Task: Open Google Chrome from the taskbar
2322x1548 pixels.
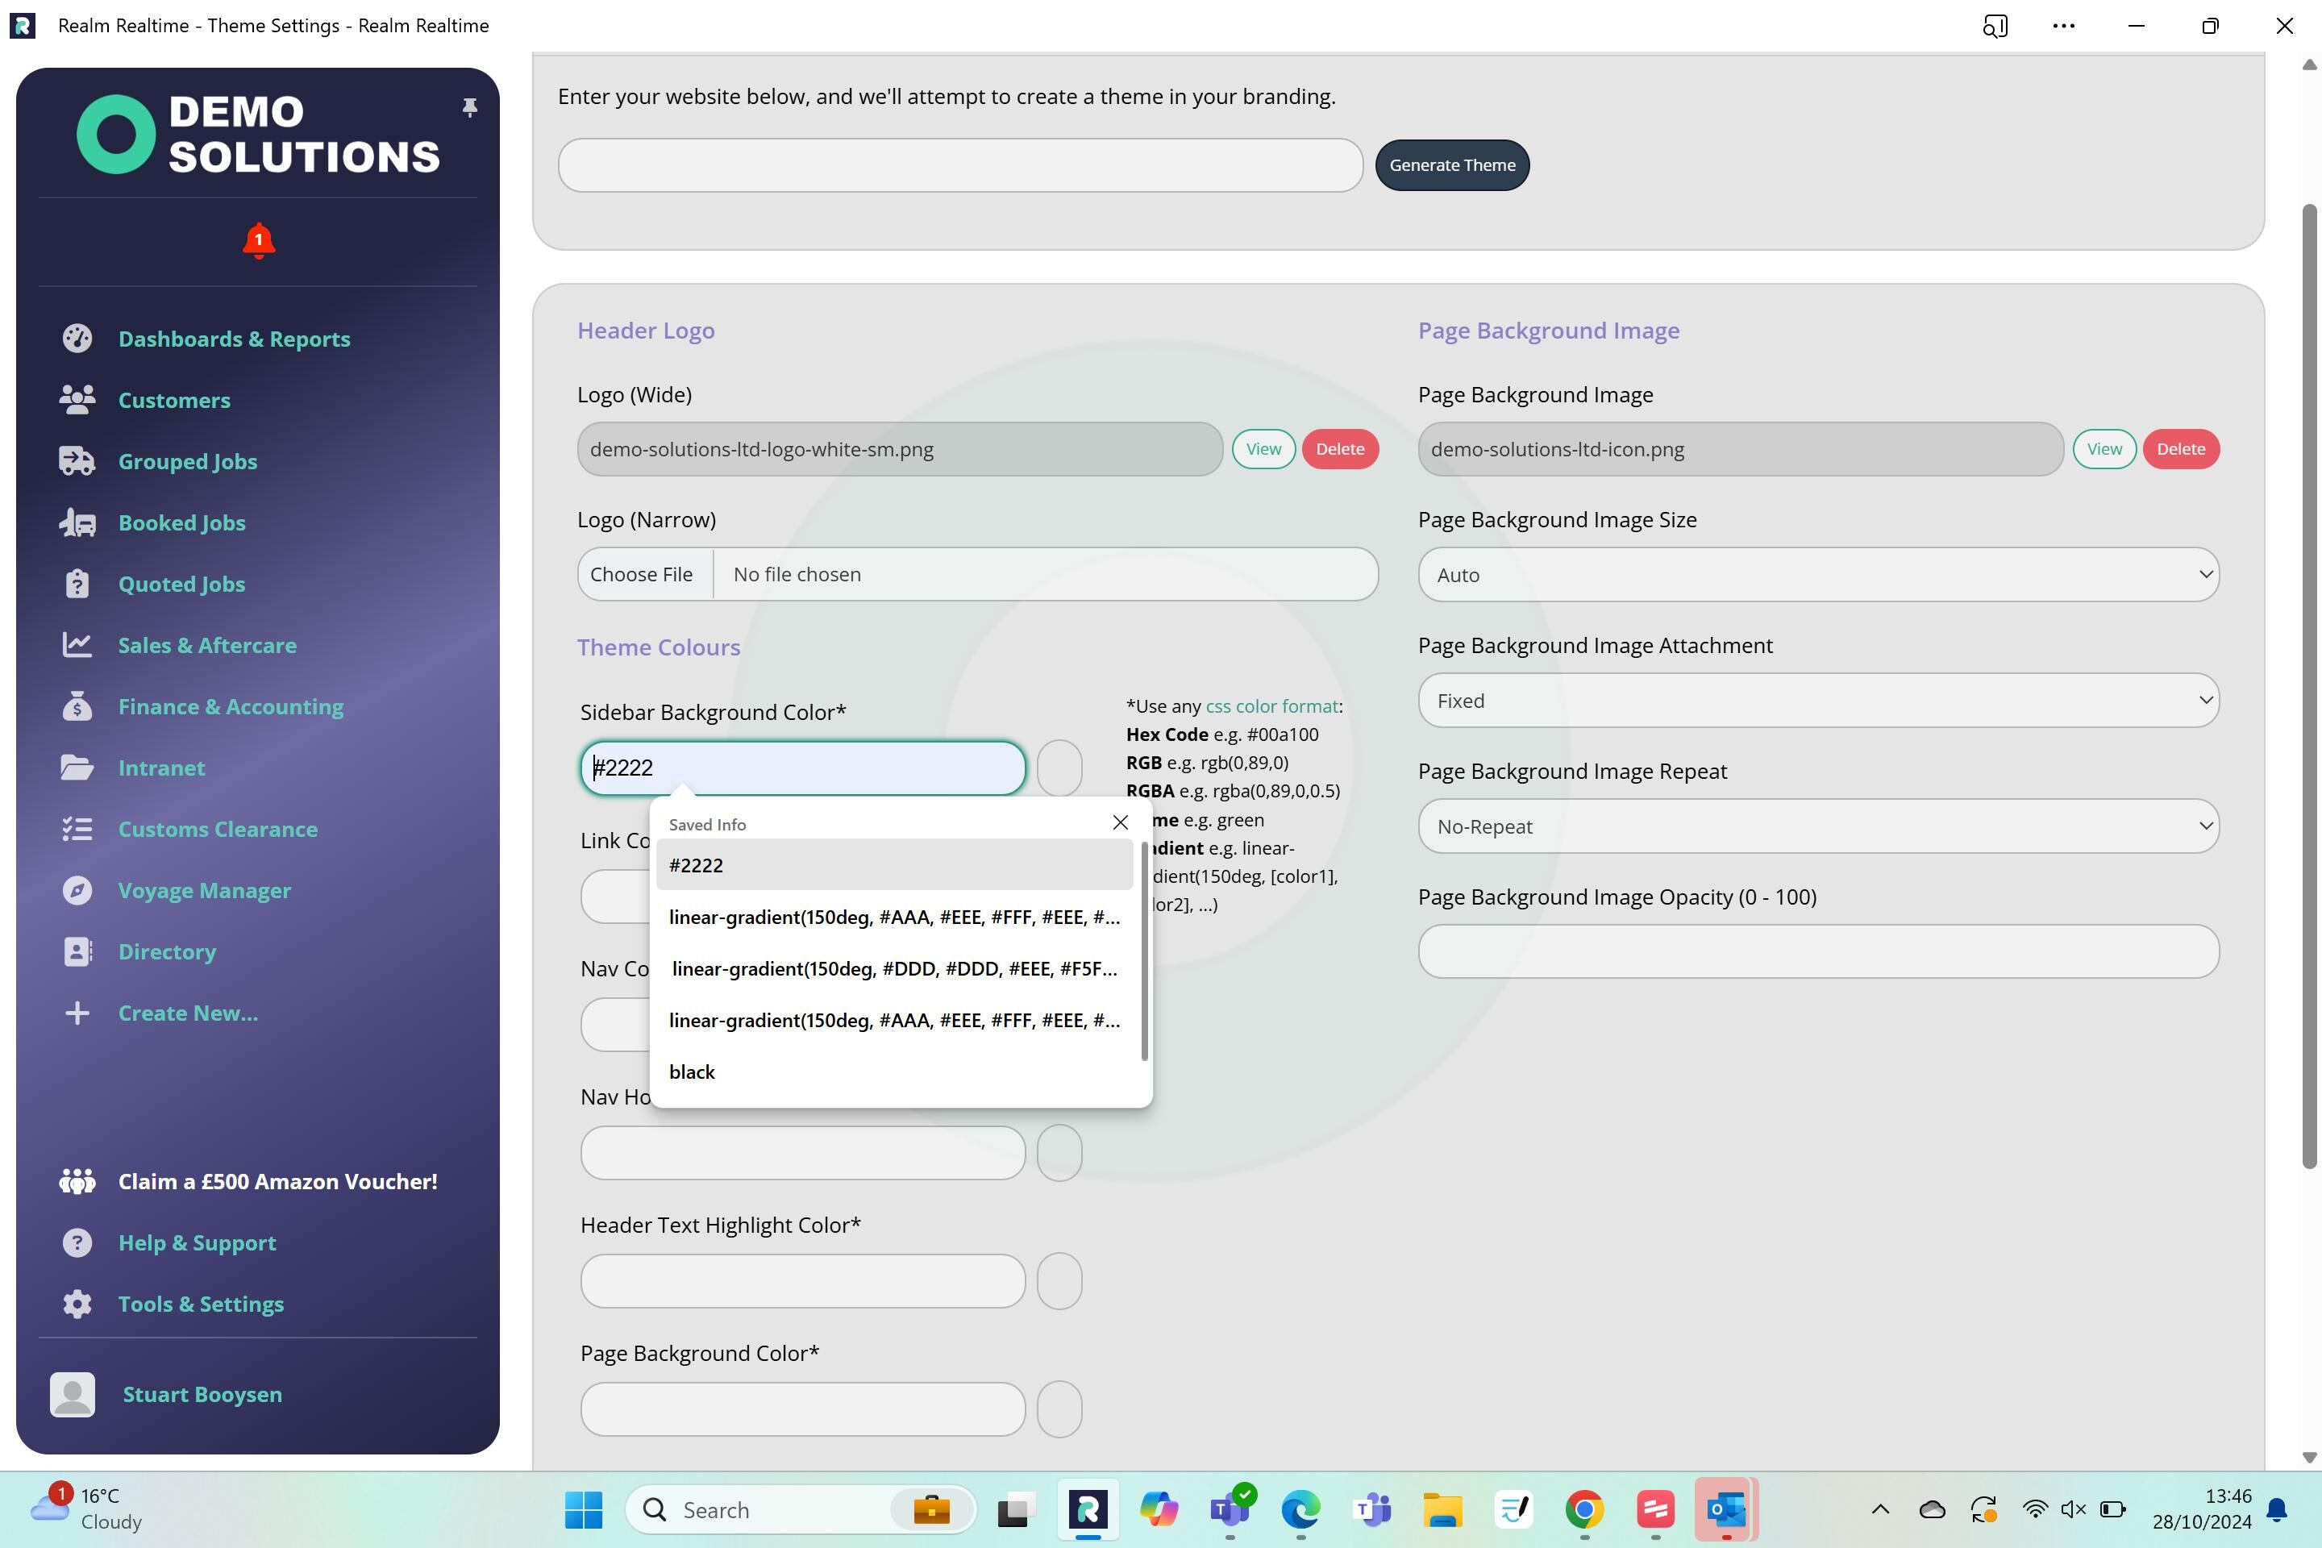Action: pos(1583,1509)
